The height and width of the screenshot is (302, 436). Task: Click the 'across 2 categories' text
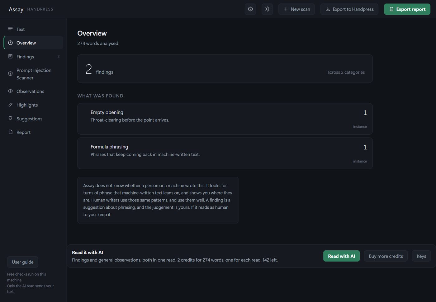pyautogui.click(x=346, y=72)
